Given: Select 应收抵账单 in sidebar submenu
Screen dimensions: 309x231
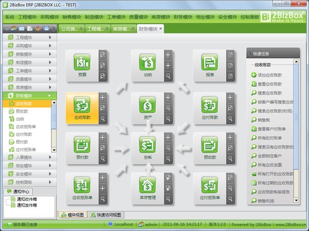Looking at the screenshot, I should click(x=27, y=127).
